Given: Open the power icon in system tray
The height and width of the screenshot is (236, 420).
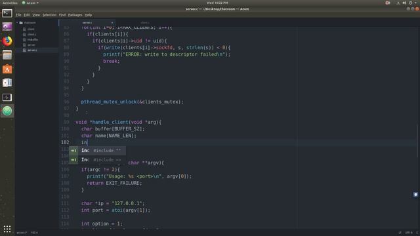Looking at the screenshot, I should pos(410,3).
